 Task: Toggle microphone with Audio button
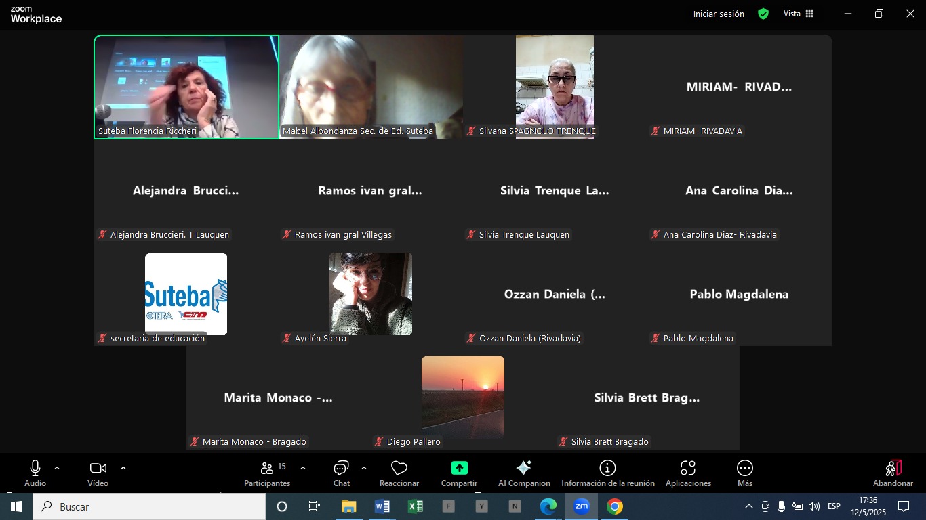(35, 469)
